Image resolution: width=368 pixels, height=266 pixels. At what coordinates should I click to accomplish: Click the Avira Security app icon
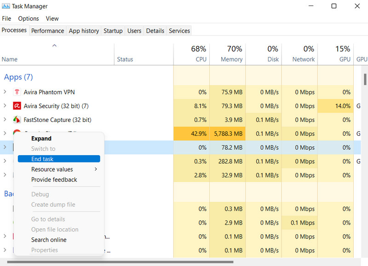tap(17, 106)
